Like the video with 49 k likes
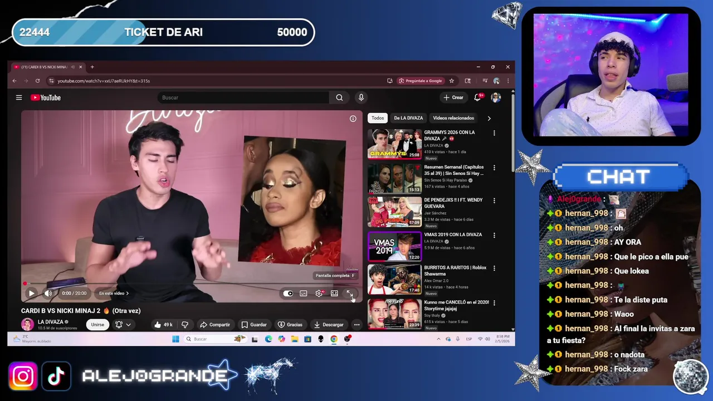Image resolution: width=713 pixels, height=401 pixels. (x=164, y=325)
